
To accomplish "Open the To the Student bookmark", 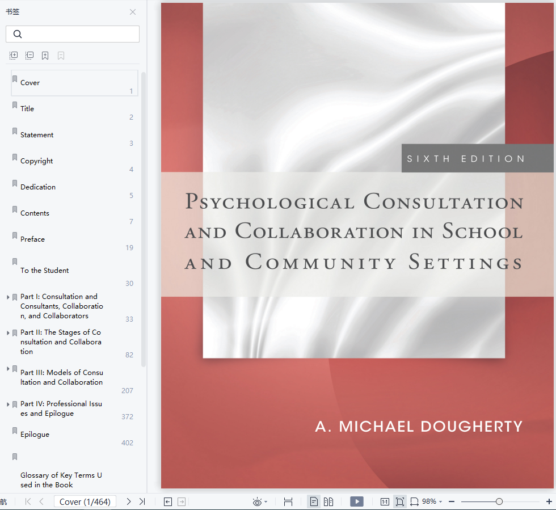I will click(x=74, y=271).
